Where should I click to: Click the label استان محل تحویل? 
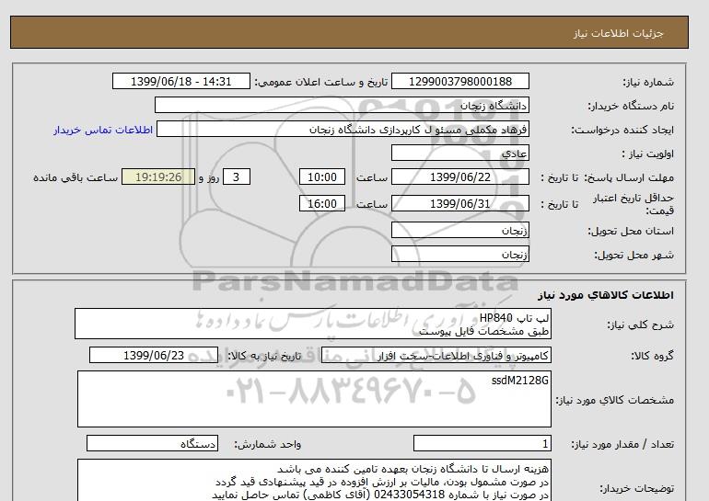[x=631, y=231]
